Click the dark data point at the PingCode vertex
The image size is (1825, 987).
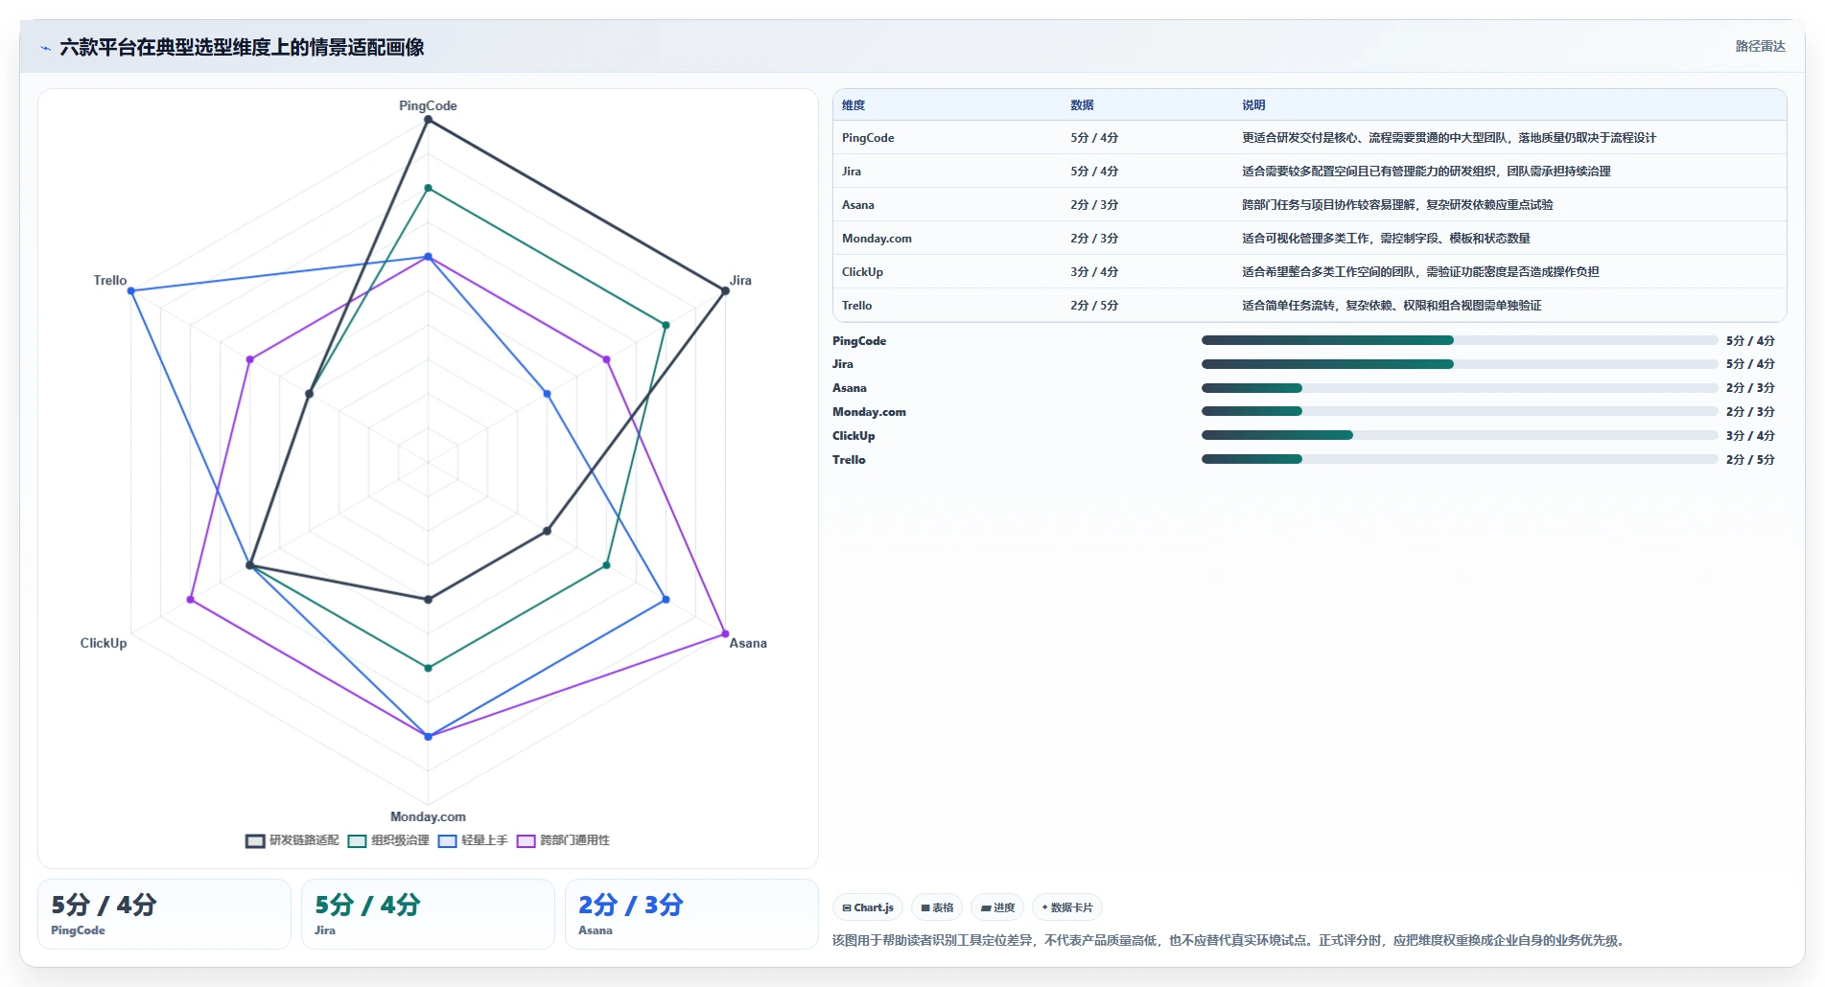click(x=428, y=120)
